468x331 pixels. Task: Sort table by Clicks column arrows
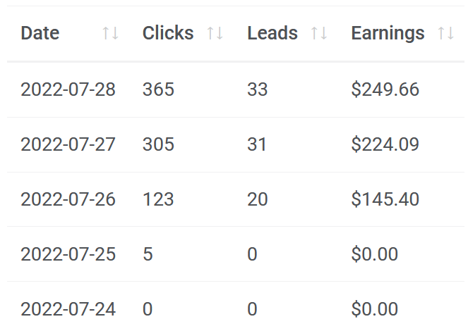(x=215, y=33)
